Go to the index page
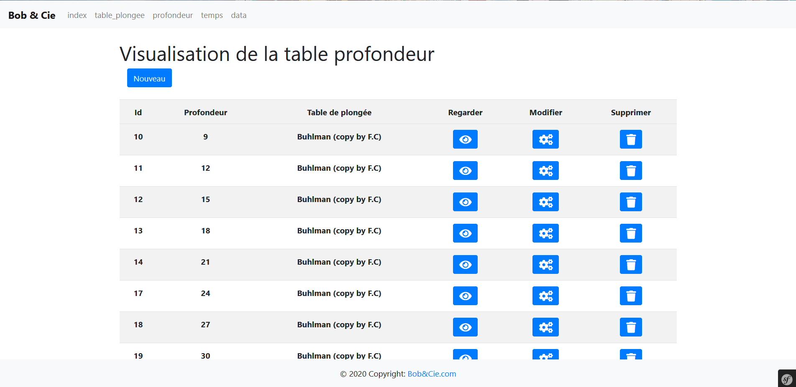Image resolution: width=796 pixels, height=387 pixels. coord(77,15)
